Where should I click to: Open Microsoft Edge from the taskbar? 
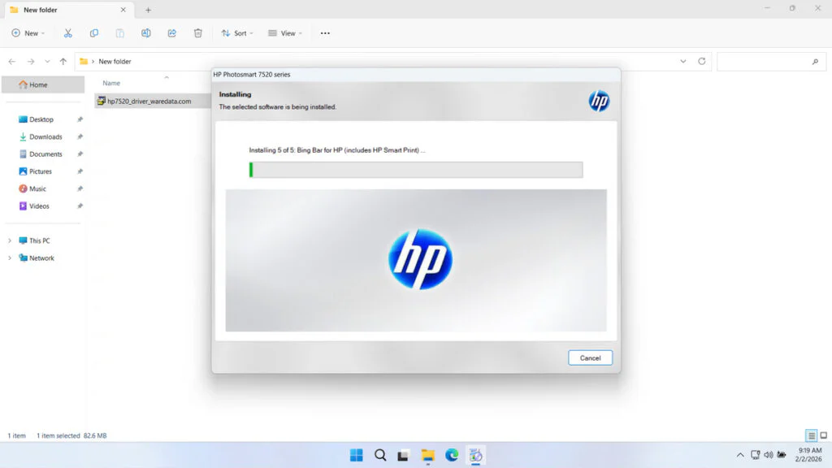click(453, 455)
